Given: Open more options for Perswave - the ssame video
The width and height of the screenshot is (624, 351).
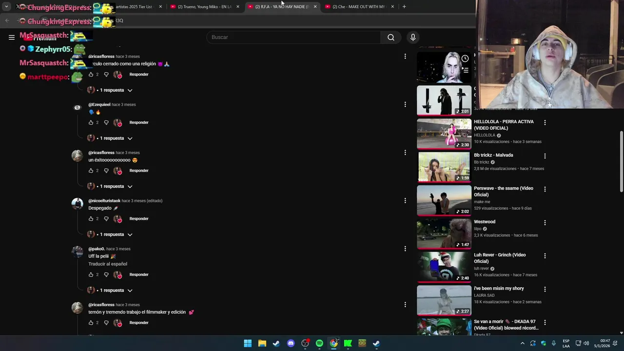Looking at the screenshot, I should tap(545, 189).
